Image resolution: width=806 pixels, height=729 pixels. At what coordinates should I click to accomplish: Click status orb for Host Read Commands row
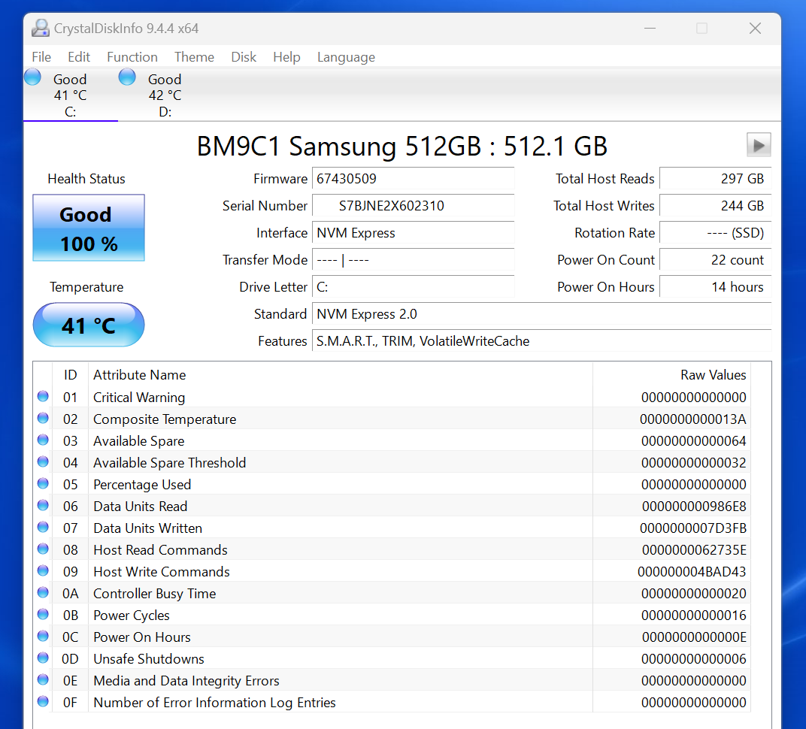(43, 549)
